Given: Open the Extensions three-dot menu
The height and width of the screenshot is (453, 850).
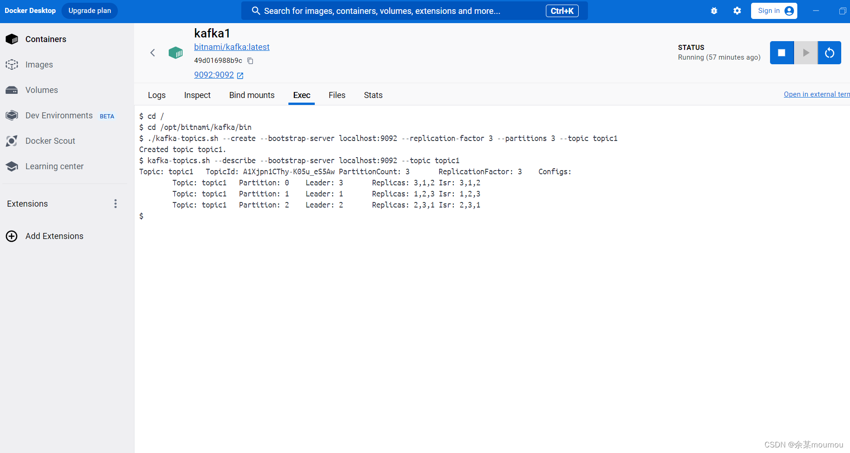Looking at the screenshot, I should point(116,204).
